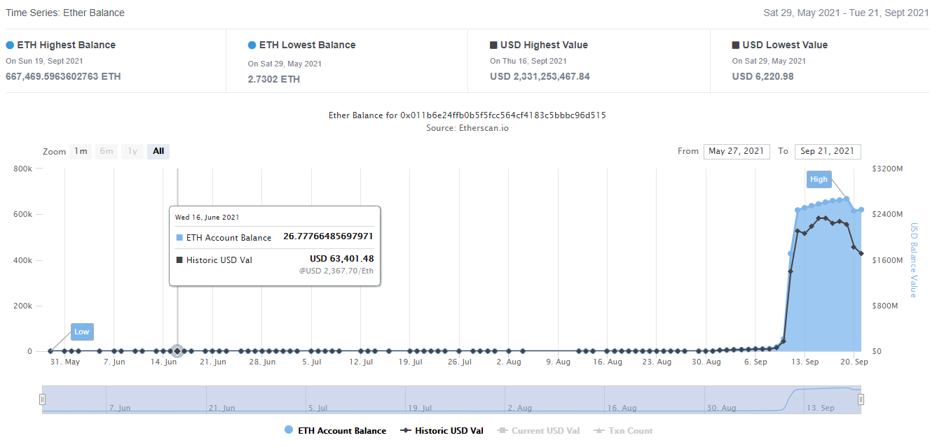Image resolution: width=937 pixels, height=447 pixels.
Task: Click the USD Highest Value square icon
Action: click(494, 45)
